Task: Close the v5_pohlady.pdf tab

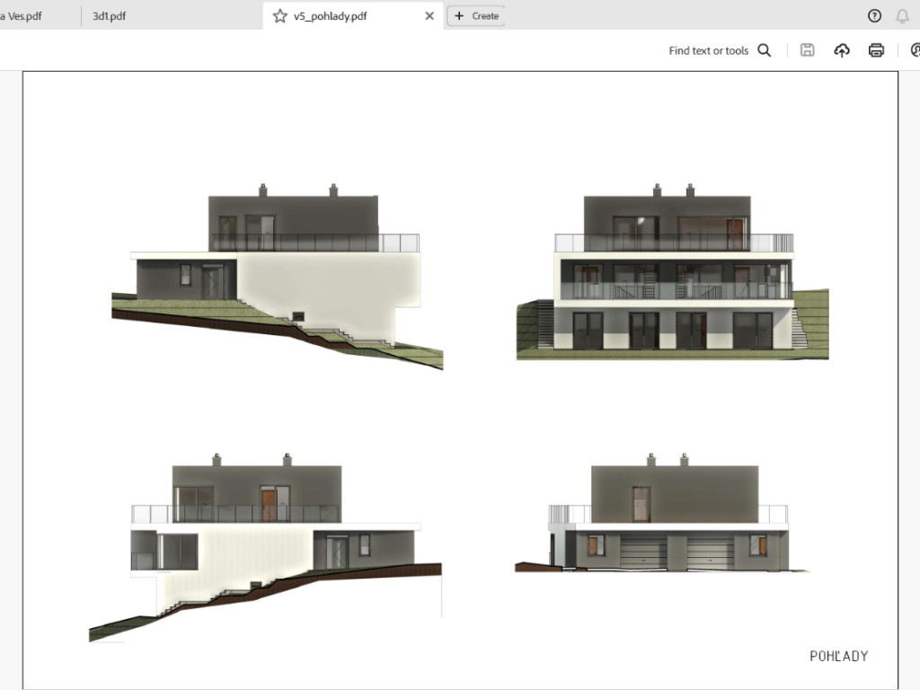Action: (429, 16)
